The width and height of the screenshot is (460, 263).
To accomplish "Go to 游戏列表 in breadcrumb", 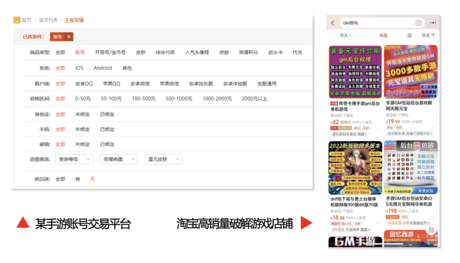I will [x=48, y=20].
